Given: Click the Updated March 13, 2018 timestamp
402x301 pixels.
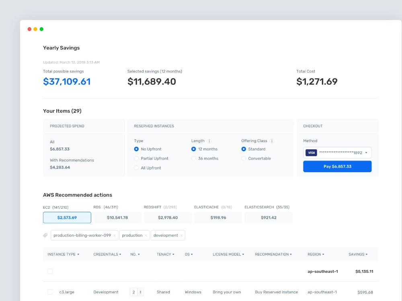Looking at the screenshot, I should (x=71, y=62).
